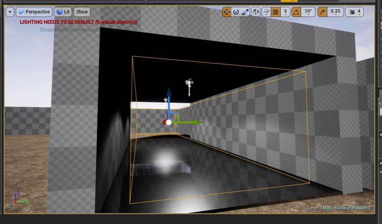Click the lighting needs rebuilt warning text
The width and height of the screenshot is (382, 224).
79,22
